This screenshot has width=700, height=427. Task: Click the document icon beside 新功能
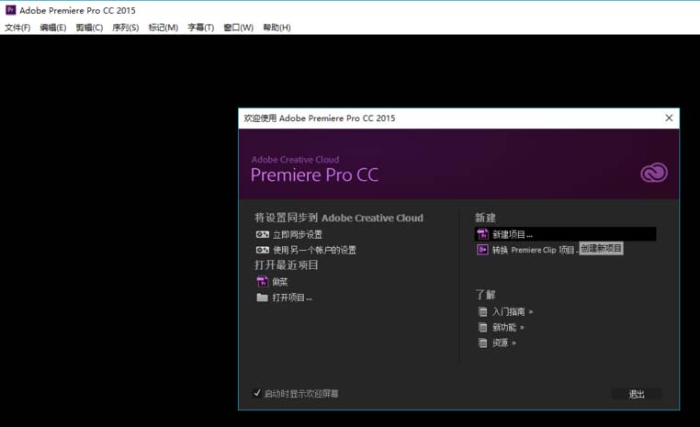pos(482,327)
